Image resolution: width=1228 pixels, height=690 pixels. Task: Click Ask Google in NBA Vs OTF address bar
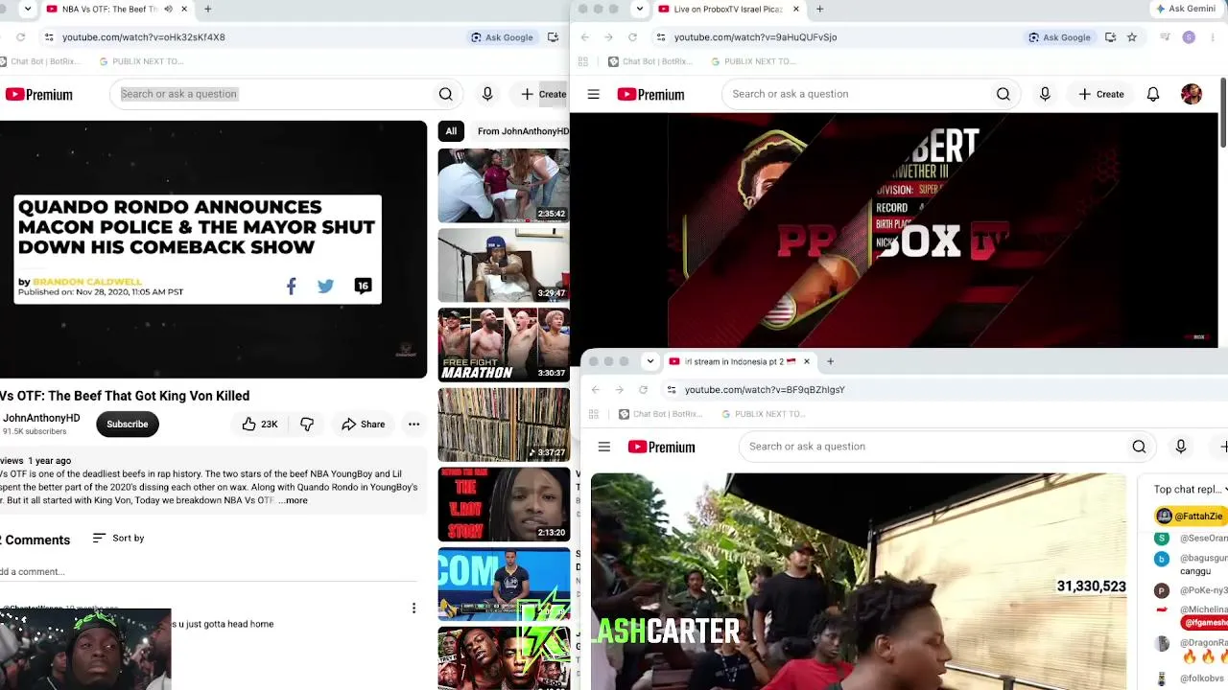501,37
